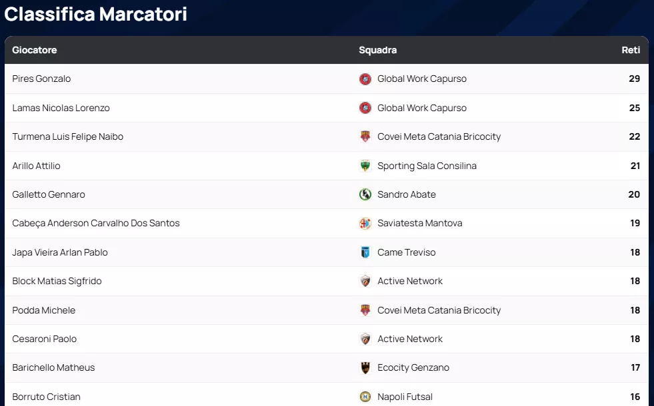
Task: Click the Sandro Abate team logo
Action: click(x=365, y=194)
